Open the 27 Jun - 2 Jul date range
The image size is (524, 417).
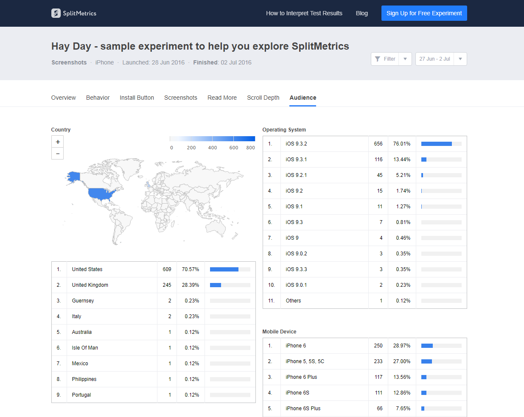tap(434, 59)
